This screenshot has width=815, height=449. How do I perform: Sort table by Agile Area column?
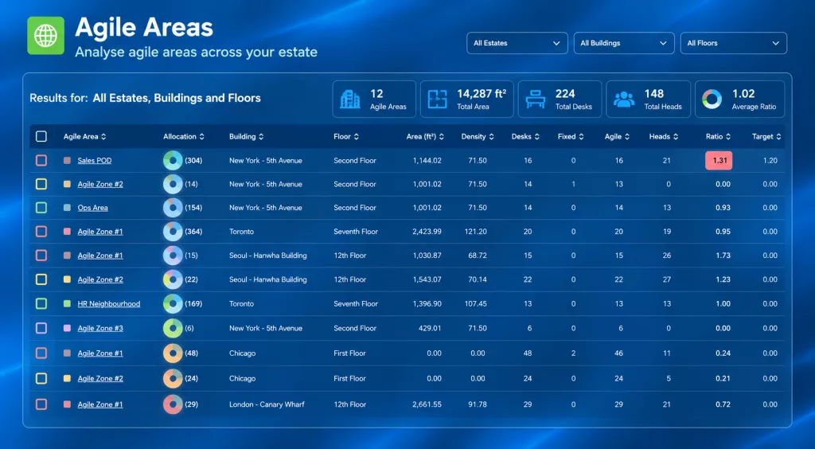[x=84, y=137]
